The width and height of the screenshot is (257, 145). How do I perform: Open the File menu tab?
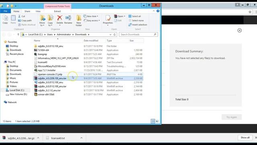click(x=5, y=11)
